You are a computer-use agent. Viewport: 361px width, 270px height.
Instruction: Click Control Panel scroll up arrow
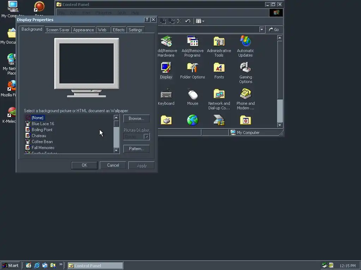280,38
